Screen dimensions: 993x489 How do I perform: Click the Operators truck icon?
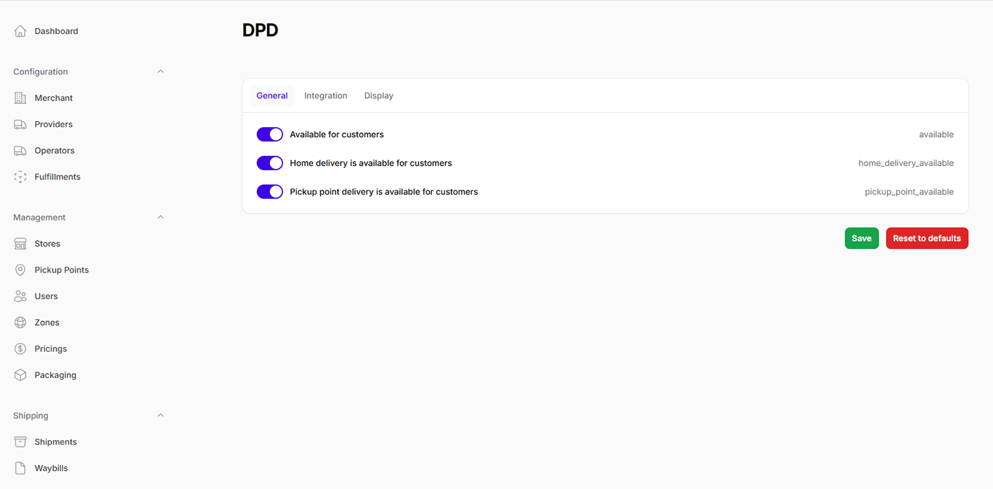click(x=20, y=151)
